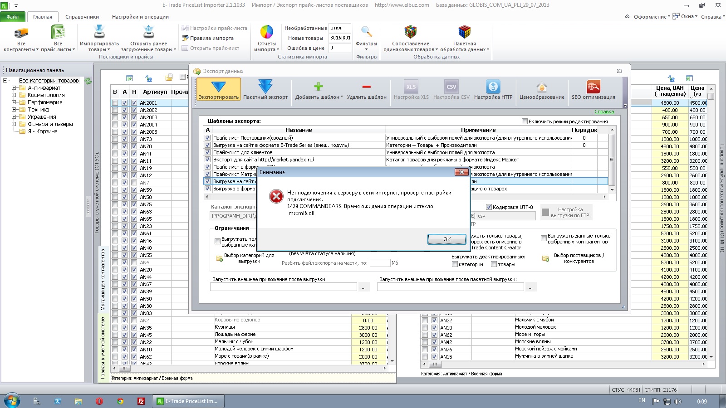Open Сопоставление одинаковых товаров cube button
This screenshot has width=726, height=408.
pos(411,39)
